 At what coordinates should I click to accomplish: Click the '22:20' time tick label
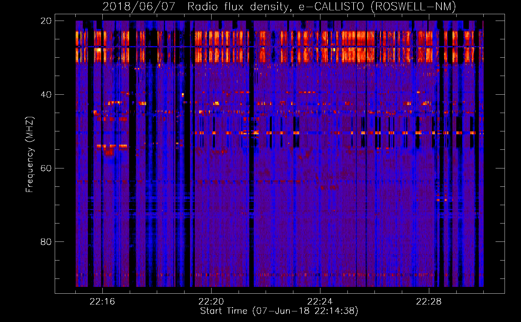[211, 302]
